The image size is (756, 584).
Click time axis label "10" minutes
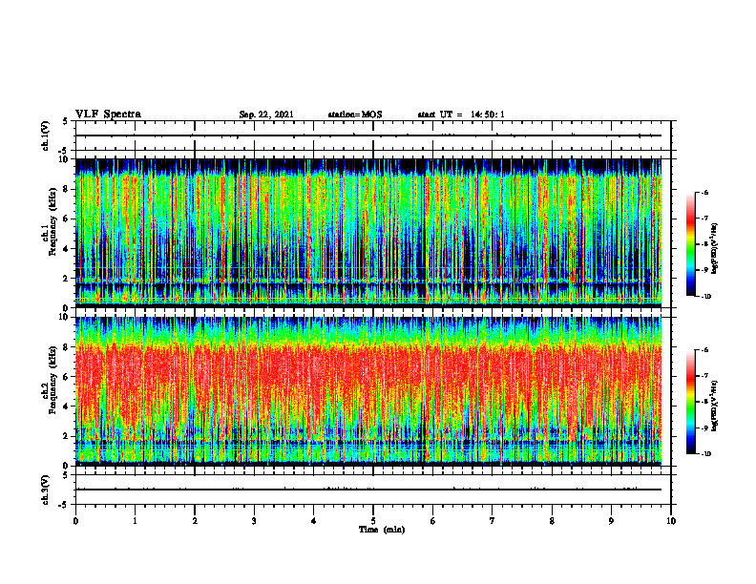tap(671, 521)
